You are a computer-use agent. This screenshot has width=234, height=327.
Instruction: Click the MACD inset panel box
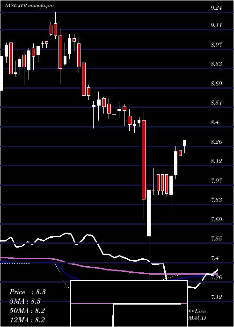pos(129,304)
